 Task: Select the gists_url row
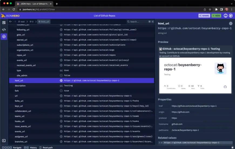click(x=82, y=35)
